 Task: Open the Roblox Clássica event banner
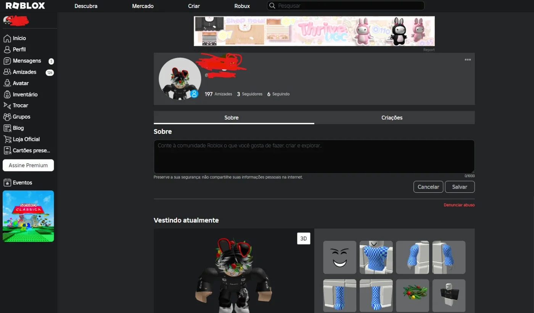(x=28, y=216)
